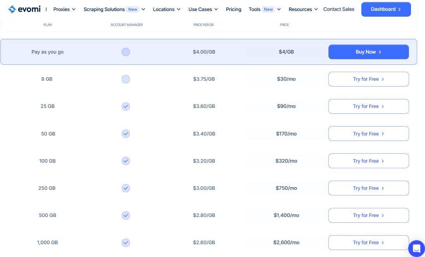
Task: Click the account manager checkmark for 25 GB plan
Action: pos(126,106)
